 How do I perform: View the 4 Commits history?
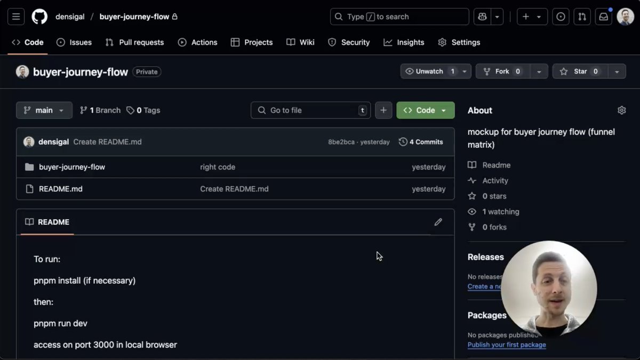(421, 142)
